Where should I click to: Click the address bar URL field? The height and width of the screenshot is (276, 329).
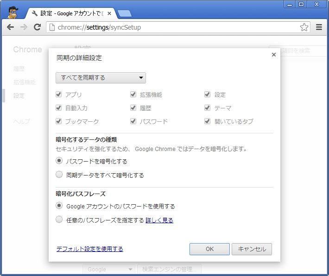coord(178,27)
